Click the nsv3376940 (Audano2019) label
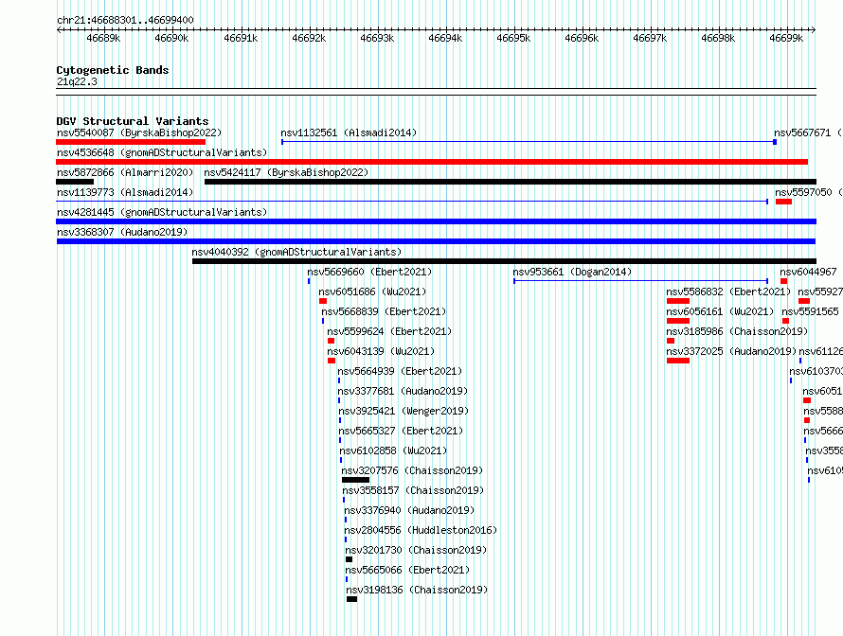843x636 pixels. coord(409,510)
